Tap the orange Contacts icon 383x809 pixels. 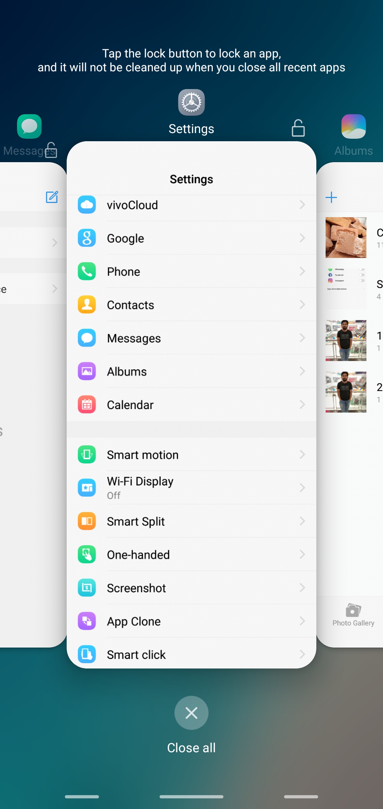coord(87,305)
